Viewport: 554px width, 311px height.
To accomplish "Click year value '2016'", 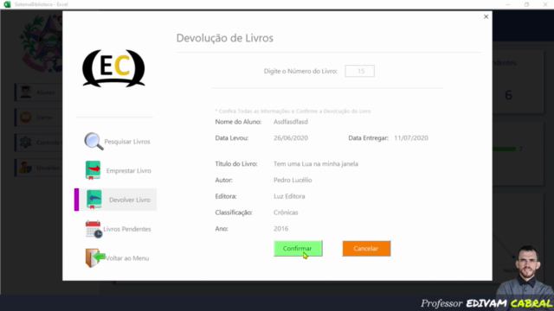I will (x=280, y=228).
